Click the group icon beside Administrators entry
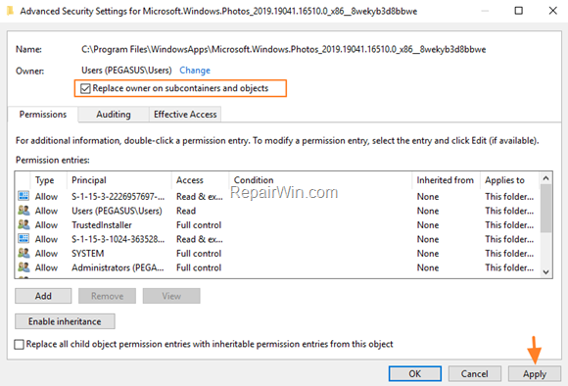The width and height of the screenshot is (568, 386). coord(24,267)
